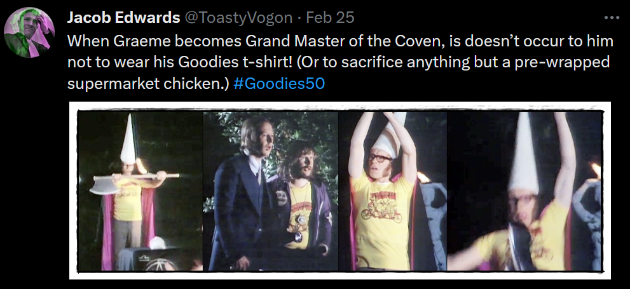Click the white cone hat in fourth panel
This screenshot has width=630, height=289.
coord(524,152)
